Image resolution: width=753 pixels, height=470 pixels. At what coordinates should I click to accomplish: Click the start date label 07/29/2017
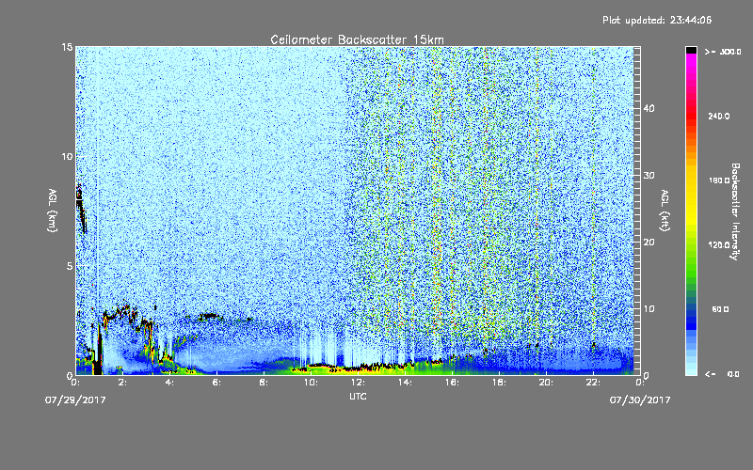[x=75, y=400]
